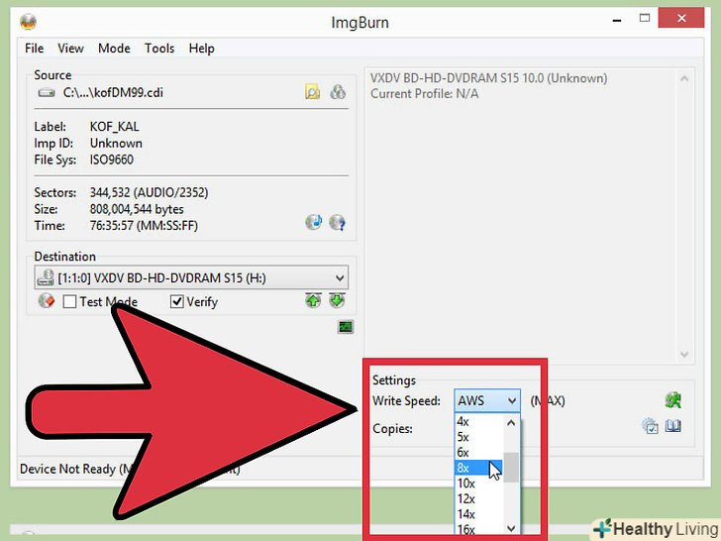This screenshot has width=721, height=541.
Task: Select 14x write speed
Action: click(477, 514)
